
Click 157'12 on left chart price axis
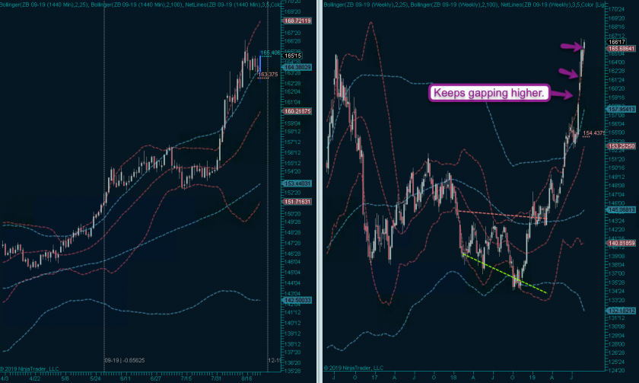(293, 142)
